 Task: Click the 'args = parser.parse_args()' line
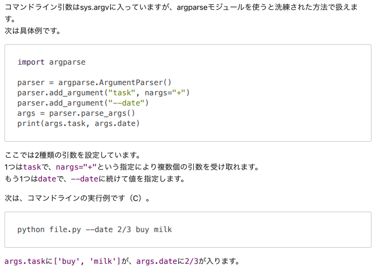[76, 113]
